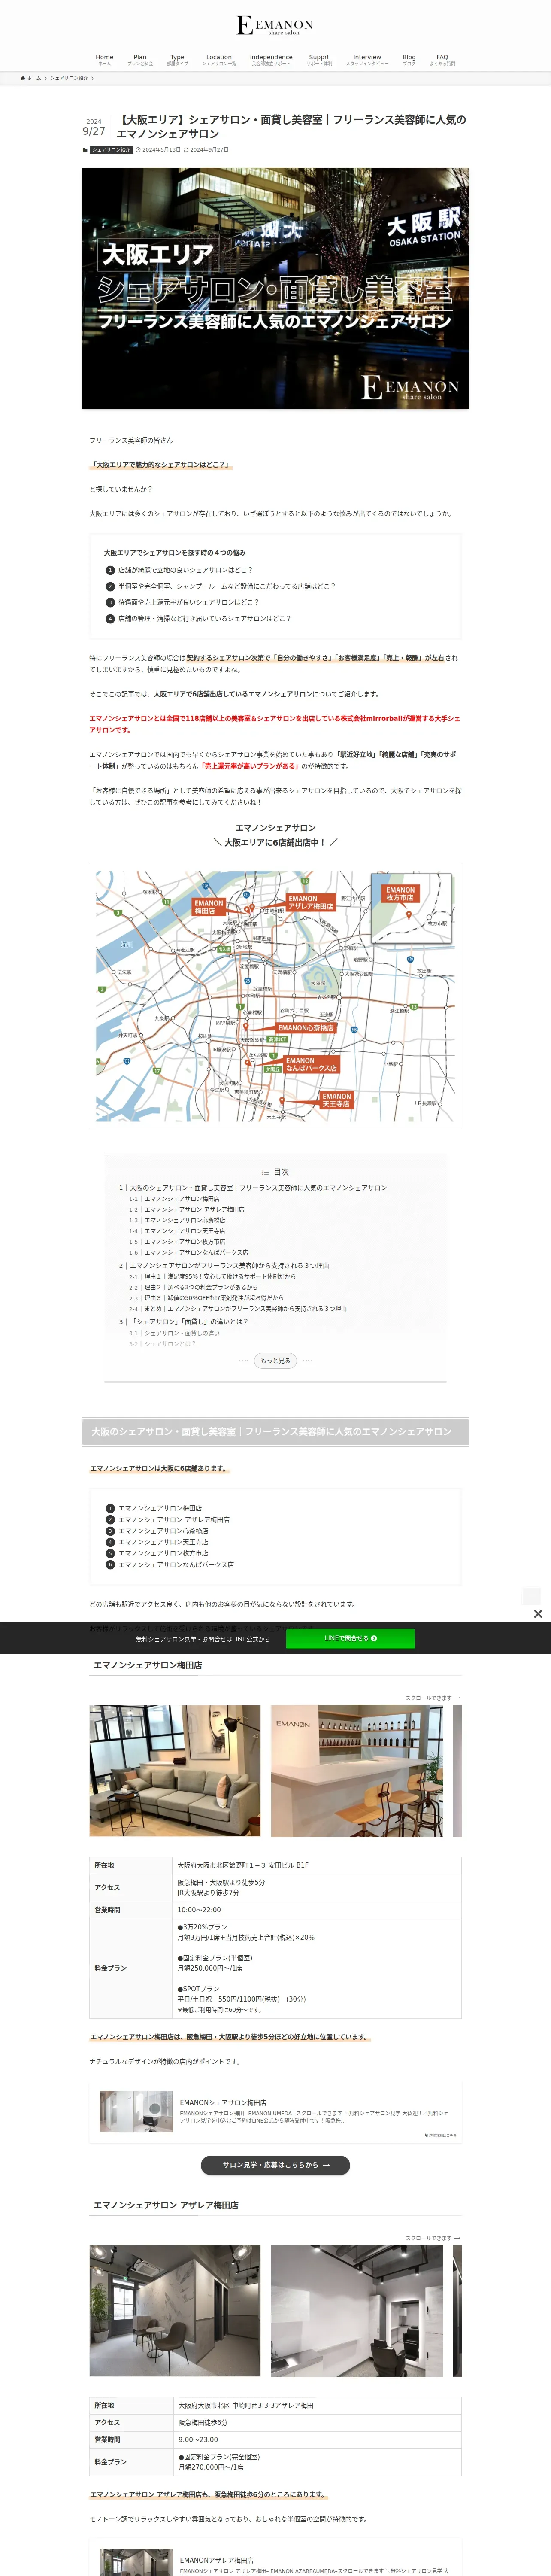Expand the table of contents with もっと見る
The image size is (551, 2576).
275,1360
